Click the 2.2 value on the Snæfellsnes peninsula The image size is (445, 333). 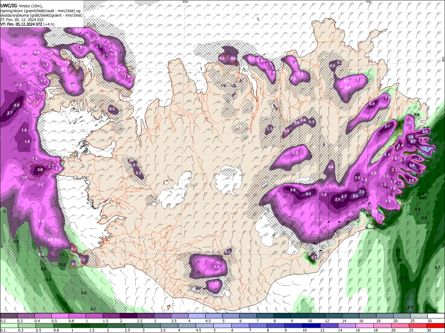tap(51, 166)
